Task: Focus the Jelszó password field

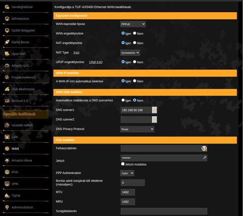Action: pos(164,158)
